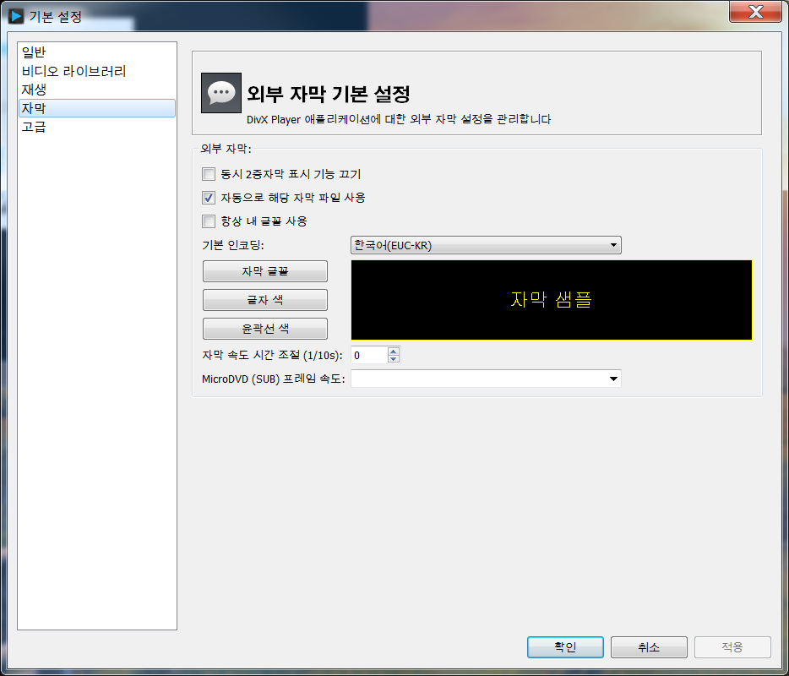
Task: Enable 항상 내 글꼴 사용 checkbox
Action: [x=209, y=221]
